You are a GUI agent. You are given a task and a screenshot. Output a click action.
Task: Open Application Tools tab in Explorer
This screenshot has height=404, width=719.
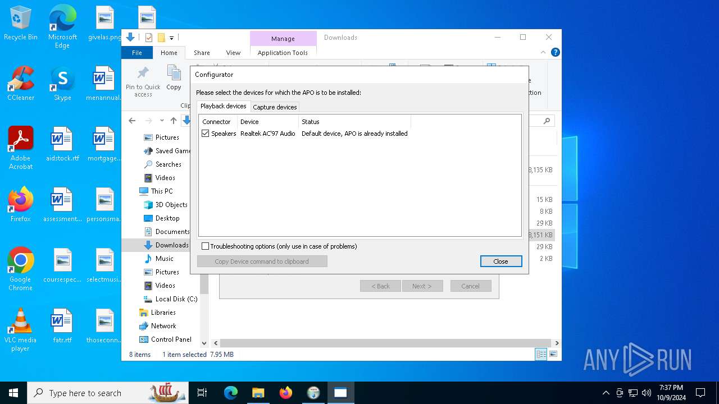point(283,53)
